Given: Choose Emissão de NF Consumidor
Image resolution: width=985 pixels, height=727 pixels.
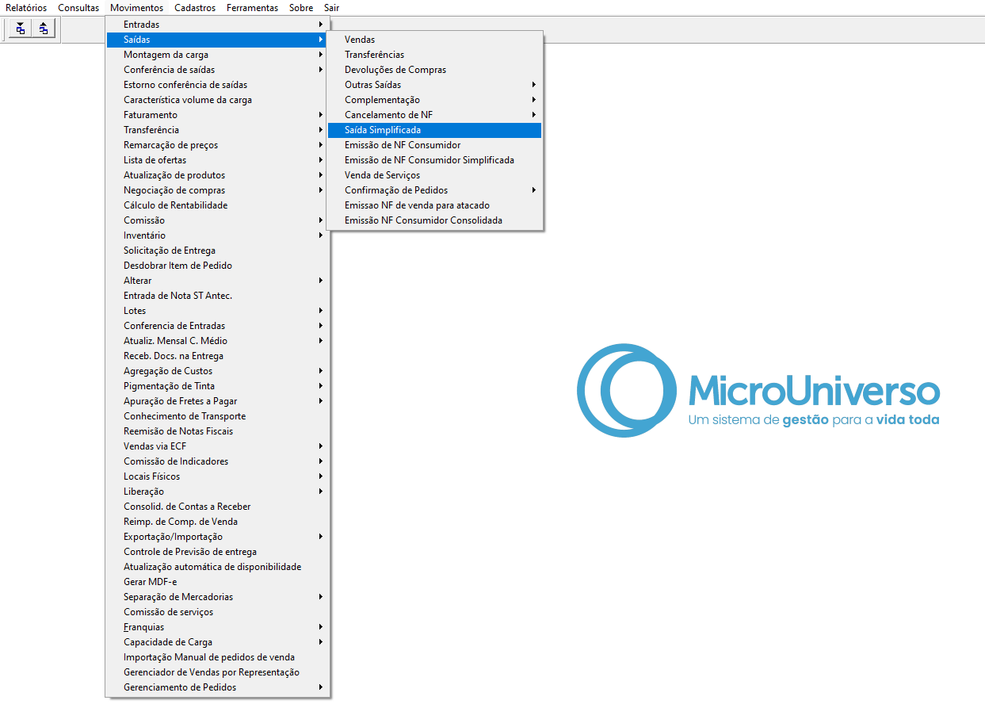Looking at the screenshot, I should [x=403, y=145].
